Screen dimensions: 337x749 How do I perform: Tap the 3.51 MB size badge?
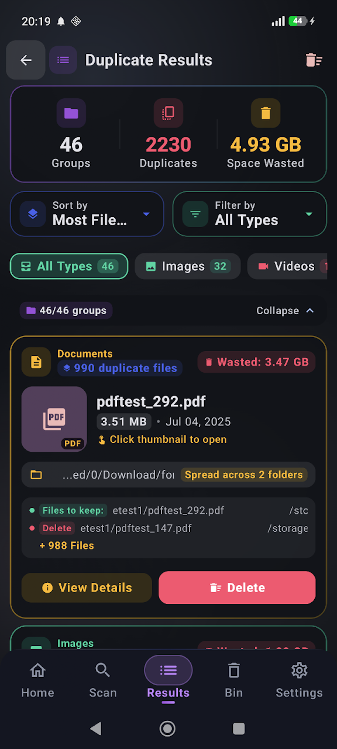(x=123, y=422)
